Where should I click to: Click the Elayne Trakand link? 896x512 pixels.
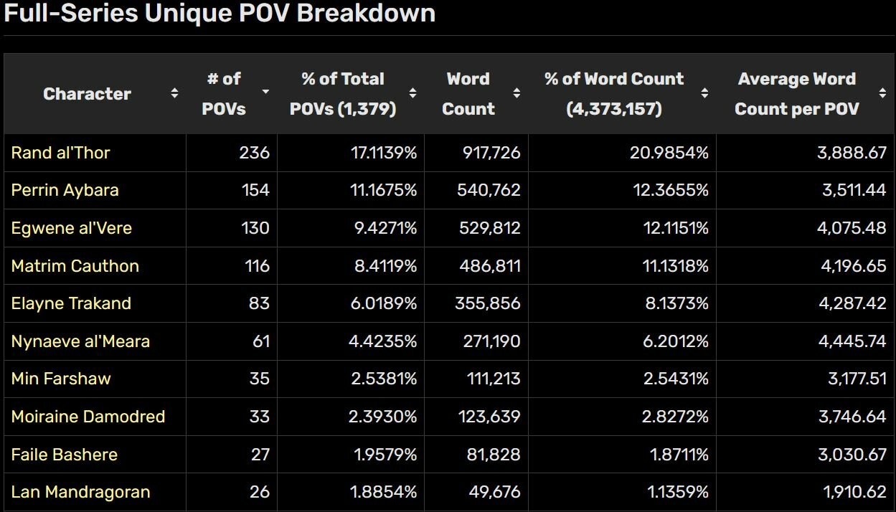[x=71, y=303]
